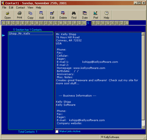Viewport: 147px width, 140px height.
Task: Open the View menu
Action: point(30,7)
